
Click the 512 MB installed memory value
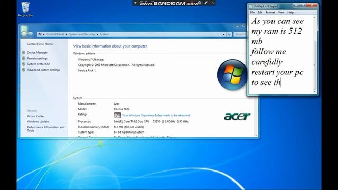128,127
